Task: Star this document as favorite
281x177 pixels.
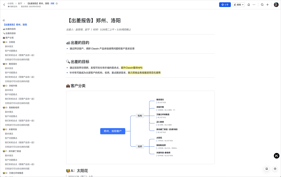Action: pos(57,4)
